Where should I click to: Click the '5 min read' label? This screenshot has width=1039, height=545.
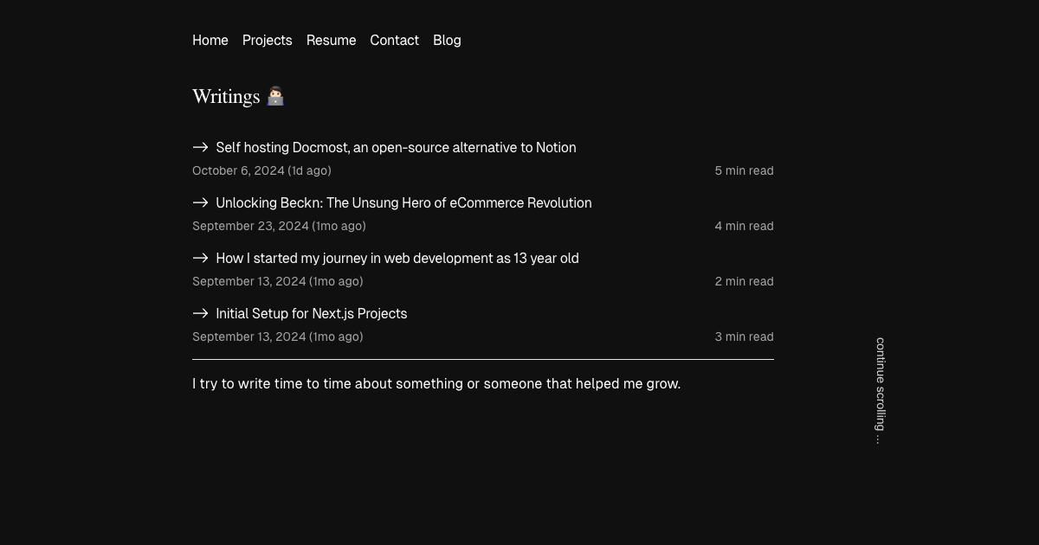pos(744,171)
